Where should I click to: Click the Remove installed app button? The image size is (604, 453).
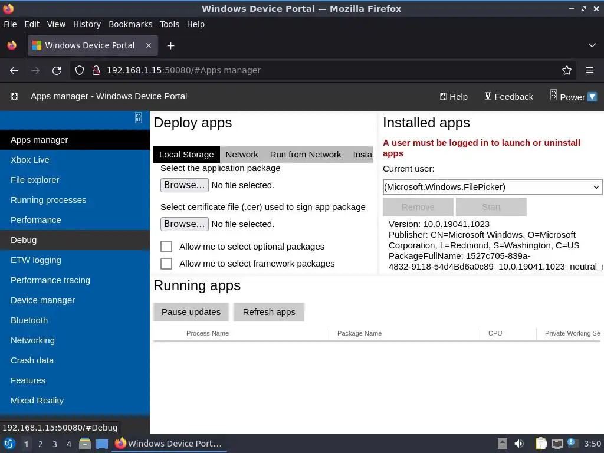418,207
